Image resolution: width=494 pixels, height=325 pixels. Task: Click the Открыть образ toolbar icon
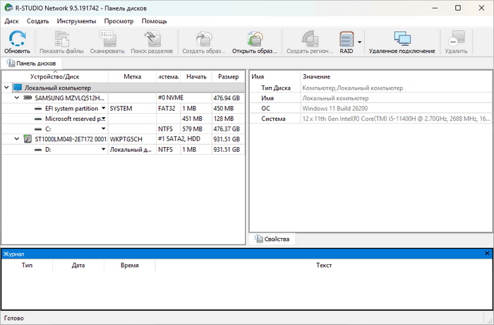tap(253, 39)
